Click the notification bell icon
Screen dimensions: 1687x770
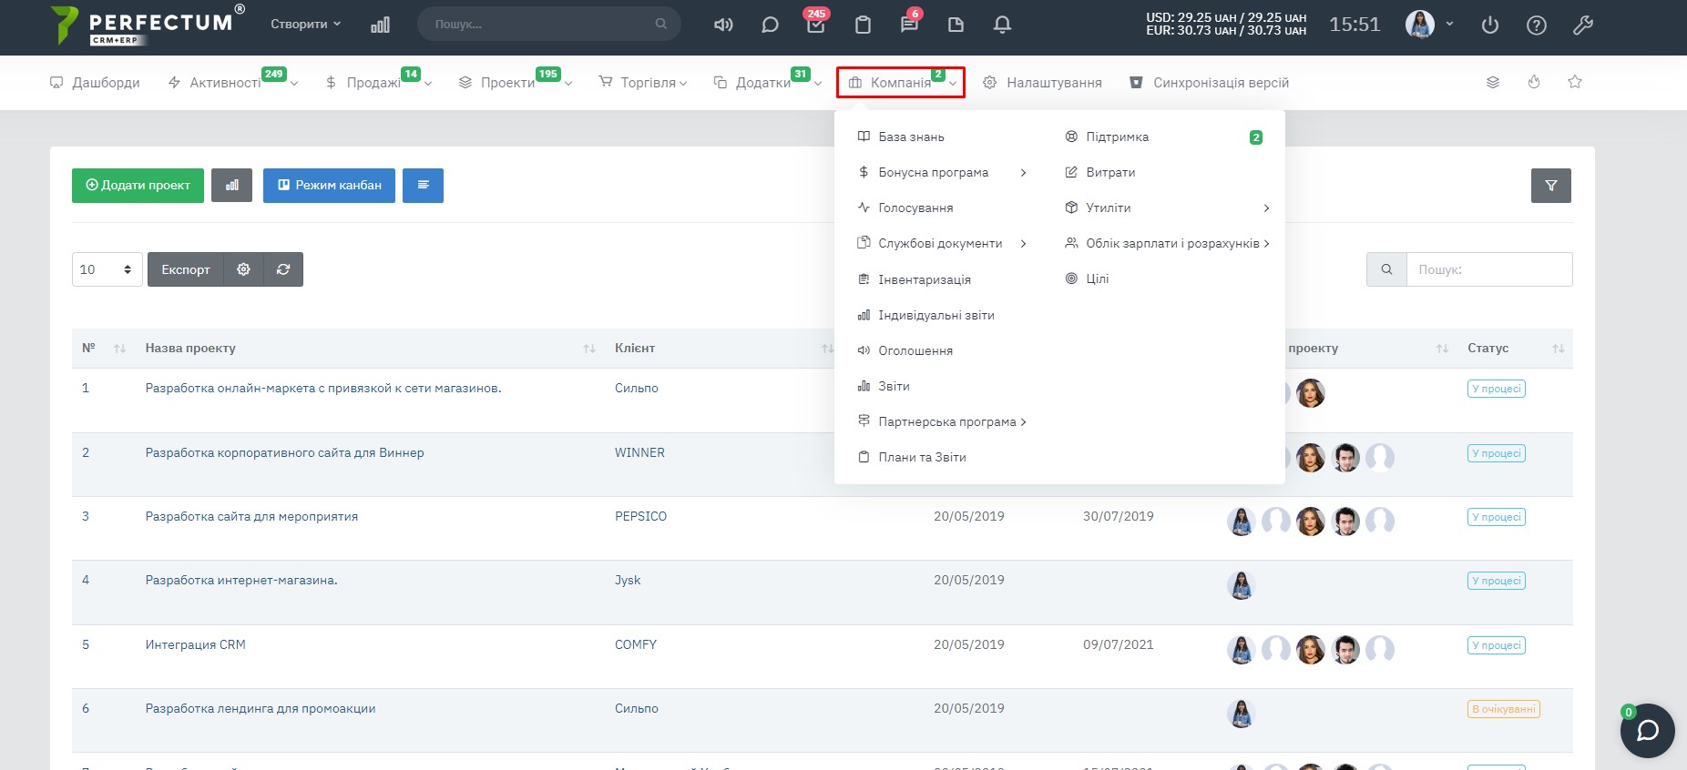coord(1002,25)
